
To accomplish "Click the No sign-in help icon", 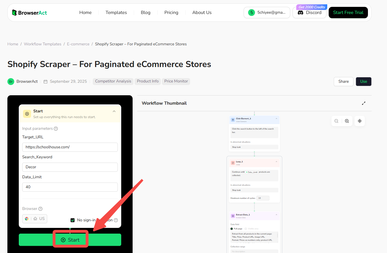I will click(116, 220).
